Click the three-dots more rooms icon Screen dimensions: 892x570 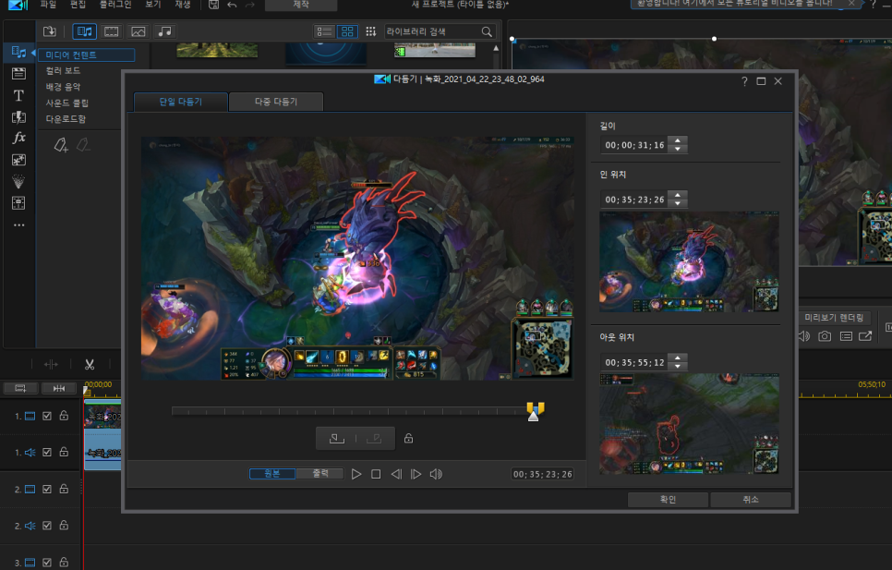pyautogui.click(x=18, y=225)
